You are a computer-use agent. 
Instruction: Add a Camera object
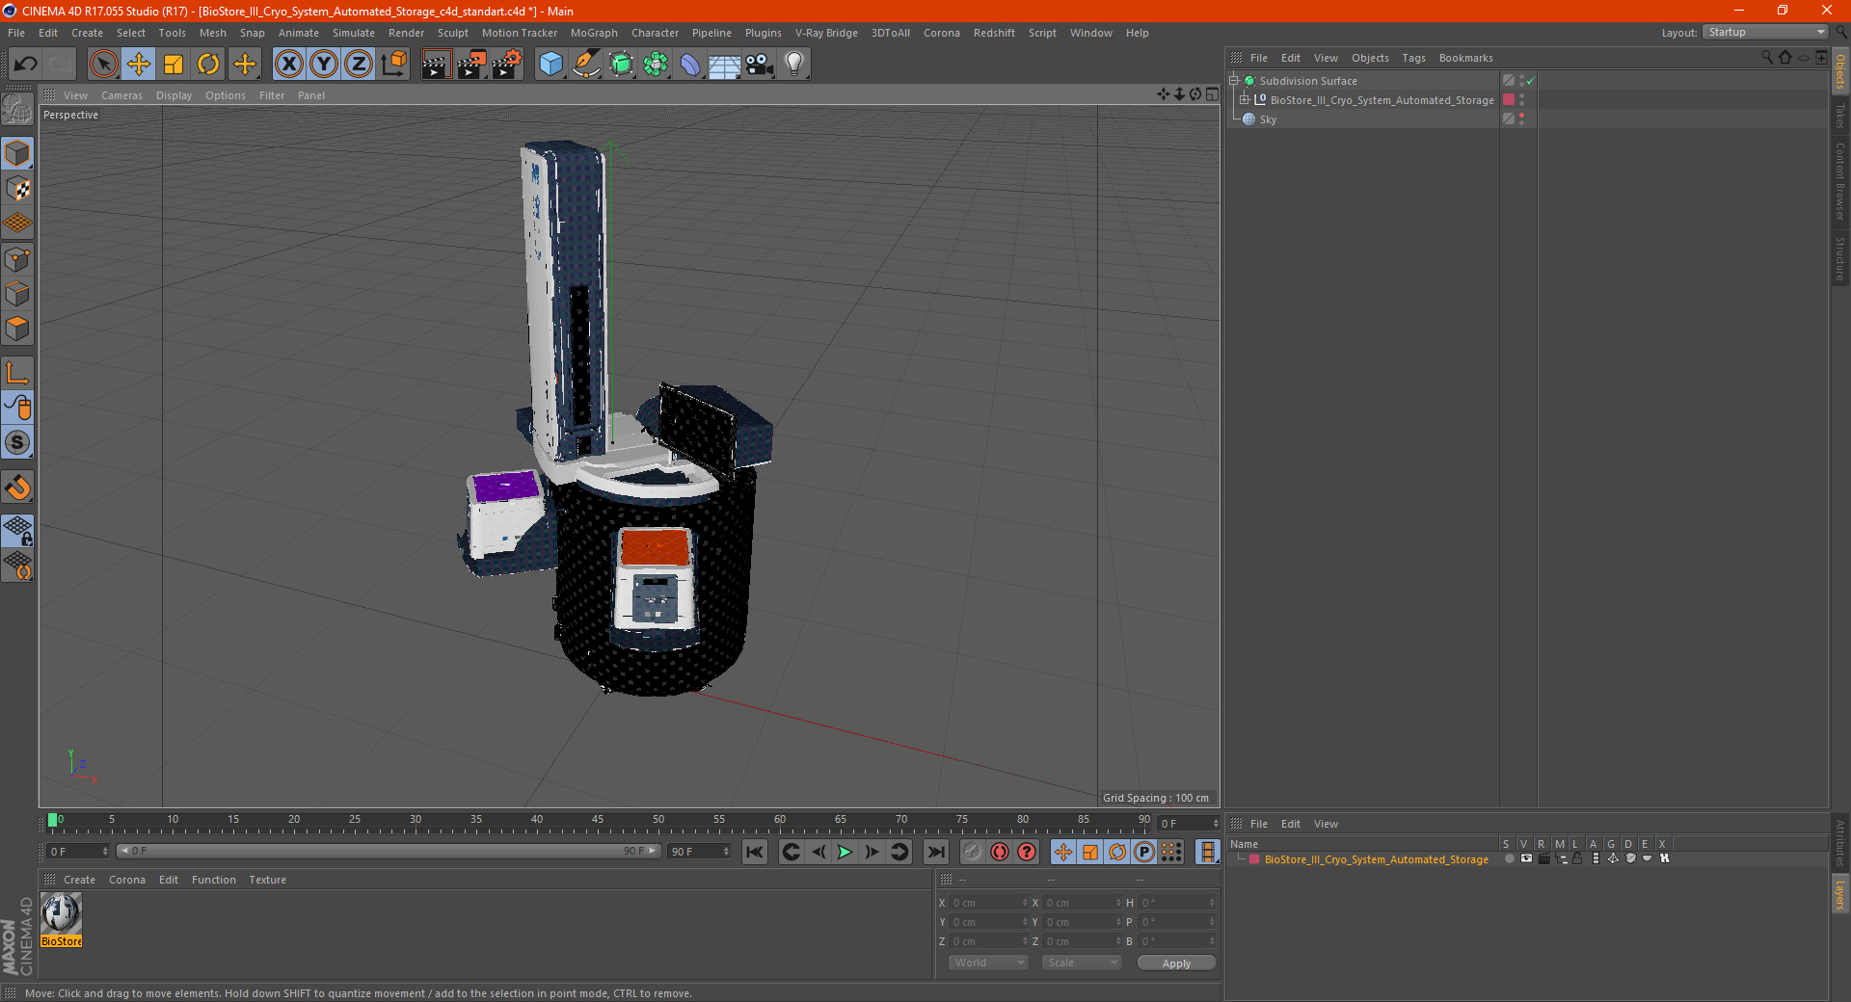(x=760, y=65)
